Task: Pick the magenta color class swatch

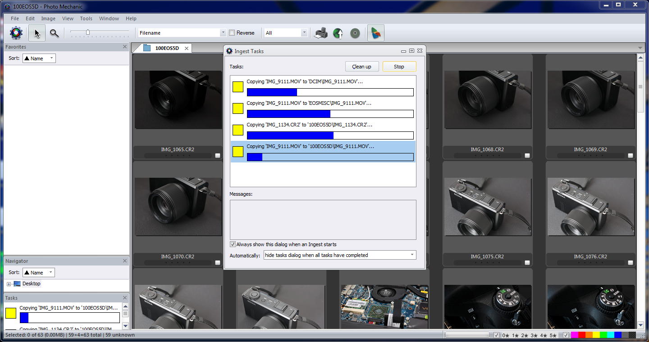Action: point(575,335)
